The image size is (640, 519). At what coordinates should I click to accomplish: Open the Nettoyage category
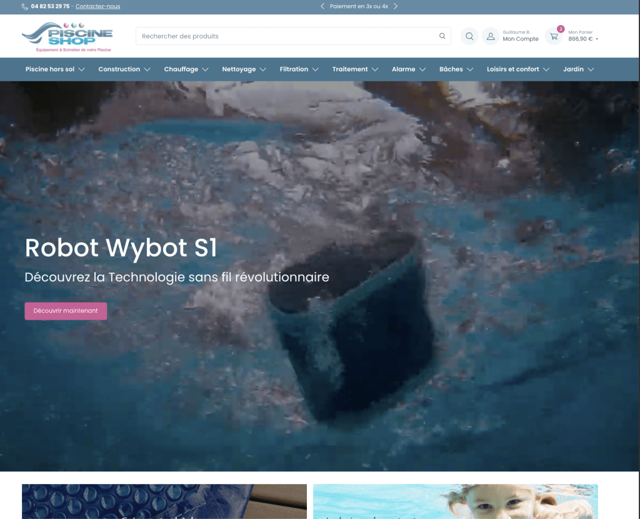click(239, 69)
